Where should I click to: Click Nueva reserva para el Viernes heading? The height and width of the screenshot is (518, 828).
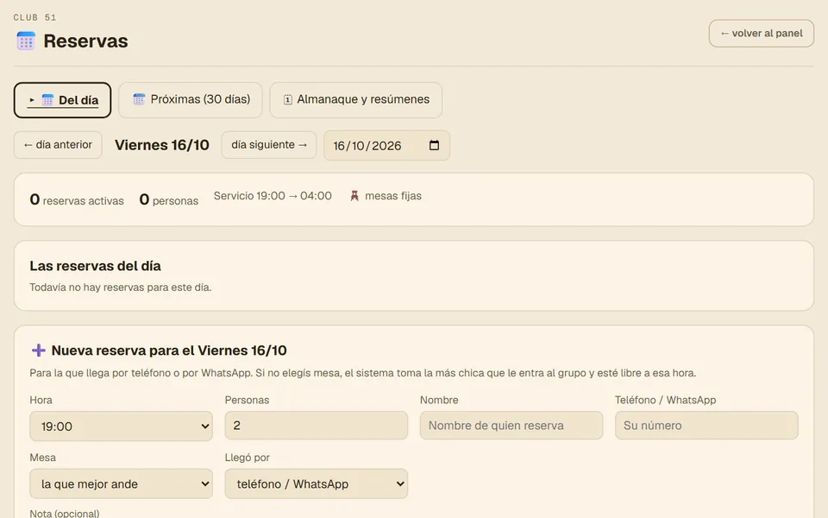pyautogui.click(x=169, y=351)
